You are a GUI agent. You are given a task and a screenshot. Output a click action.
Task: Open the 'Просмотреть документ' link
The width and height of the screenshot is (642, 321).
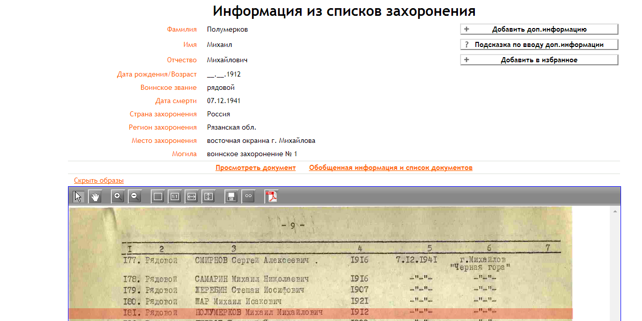click(256, 168)
